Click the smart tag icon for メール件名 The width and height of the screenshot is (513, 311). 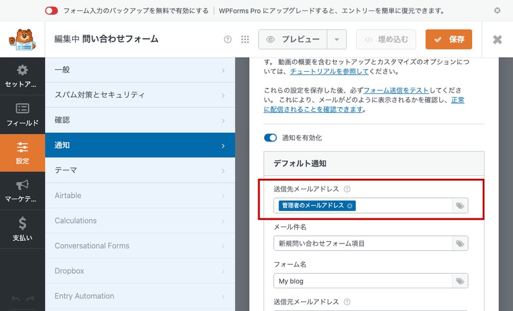[460, 243]
